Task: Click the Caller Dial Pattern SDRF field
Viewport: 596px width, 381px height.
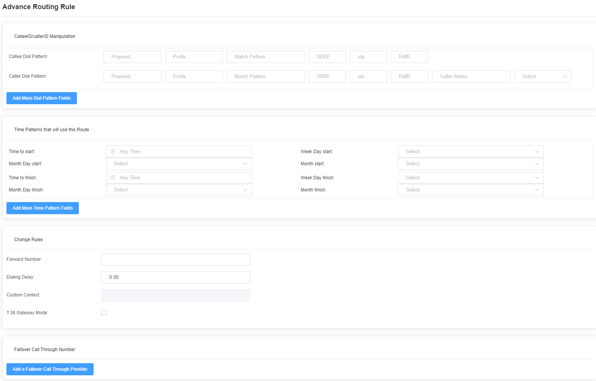Action: point(327,77)
